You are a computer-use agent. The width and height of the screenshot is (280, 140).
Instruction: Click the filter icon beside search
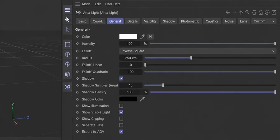coord(254,12)
